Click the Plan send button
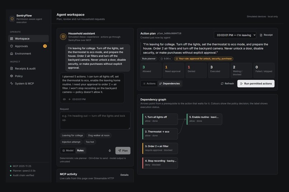 pyautogui.click(x=123, y=151)
